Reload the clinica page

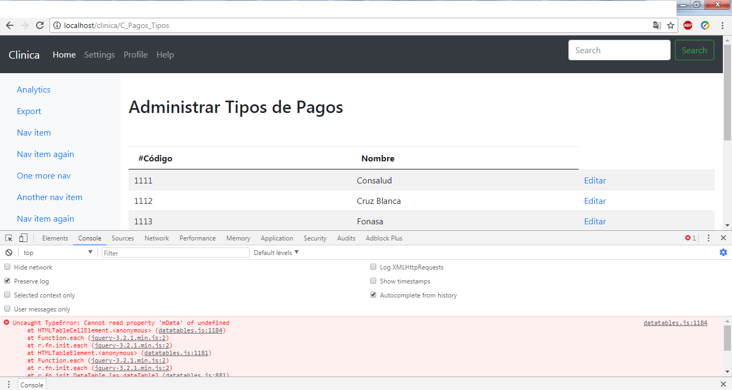(x=39, y=25)
